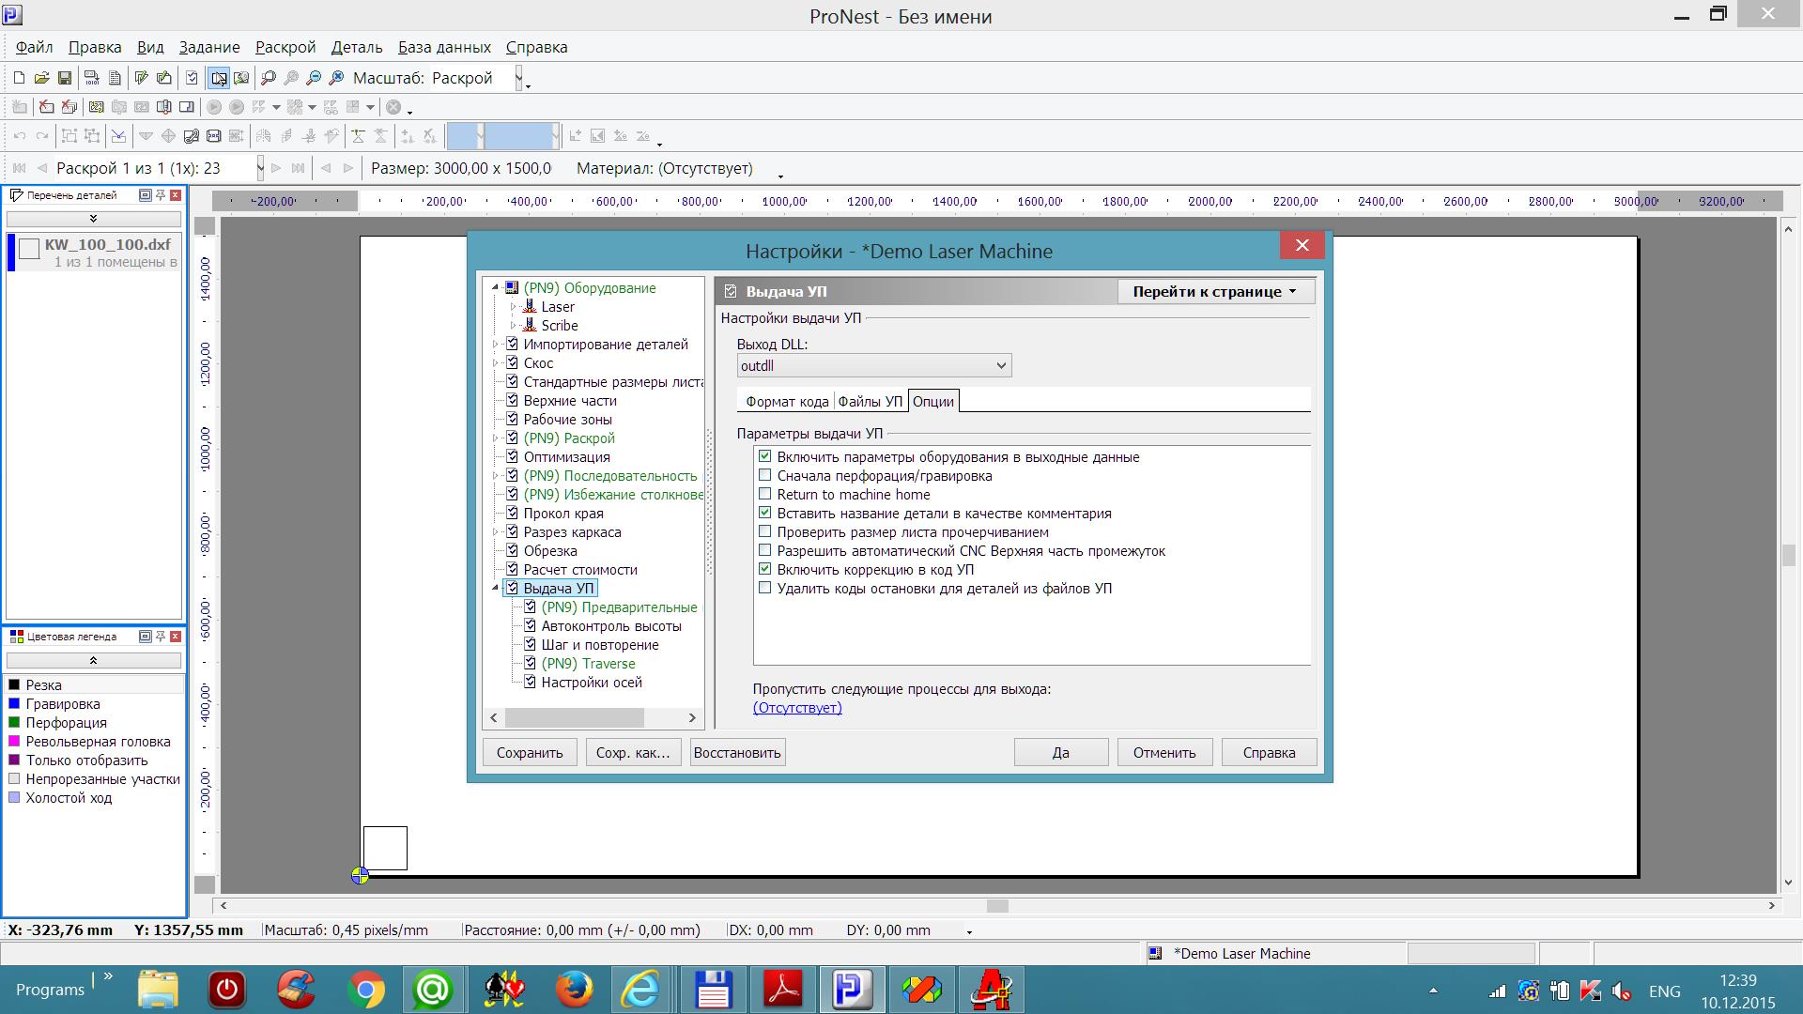Open Перейти к странице dropdown

coord(1214,291)
